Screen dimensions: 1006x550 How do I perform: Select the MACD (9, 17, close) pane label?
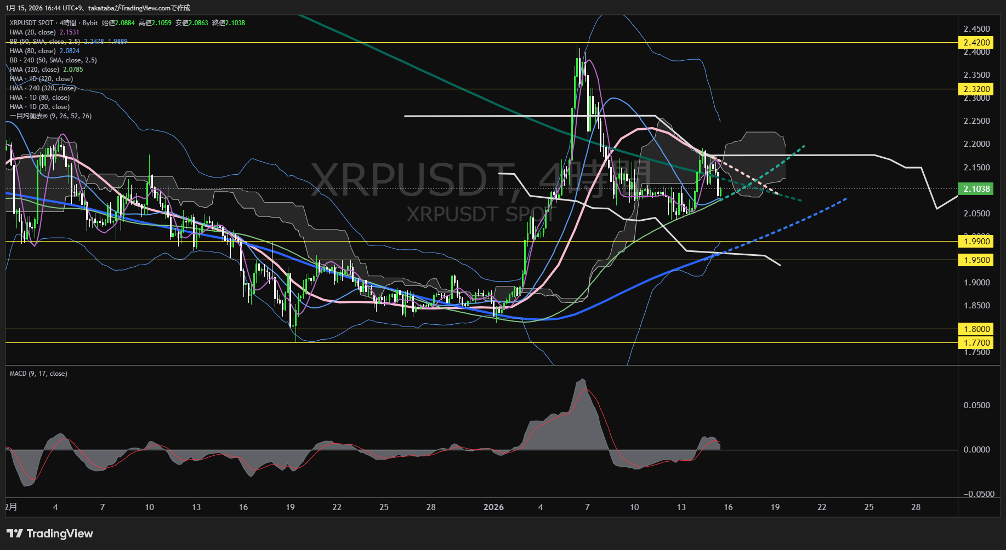tap(38, 374)
